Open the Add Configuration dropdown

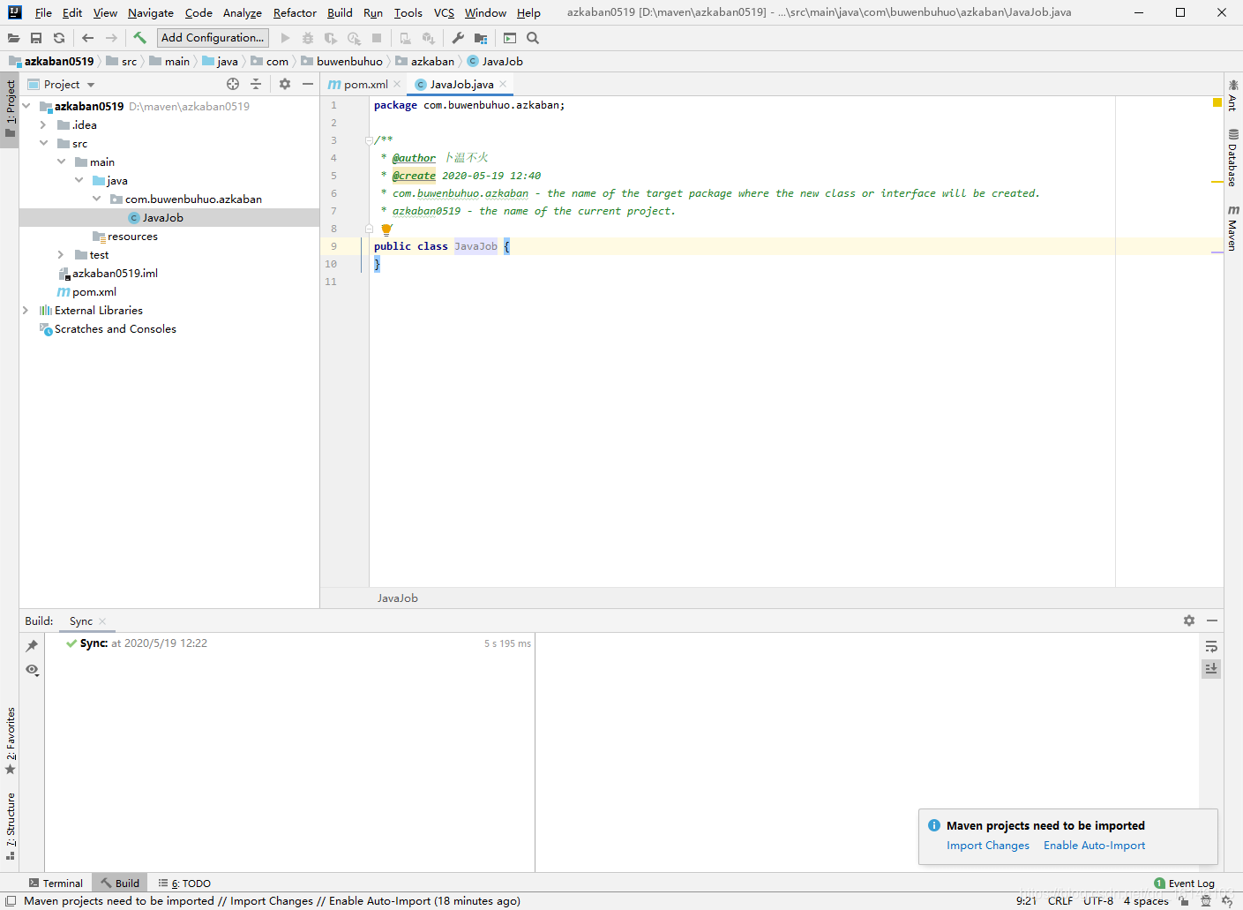click(x=213, y=37)
